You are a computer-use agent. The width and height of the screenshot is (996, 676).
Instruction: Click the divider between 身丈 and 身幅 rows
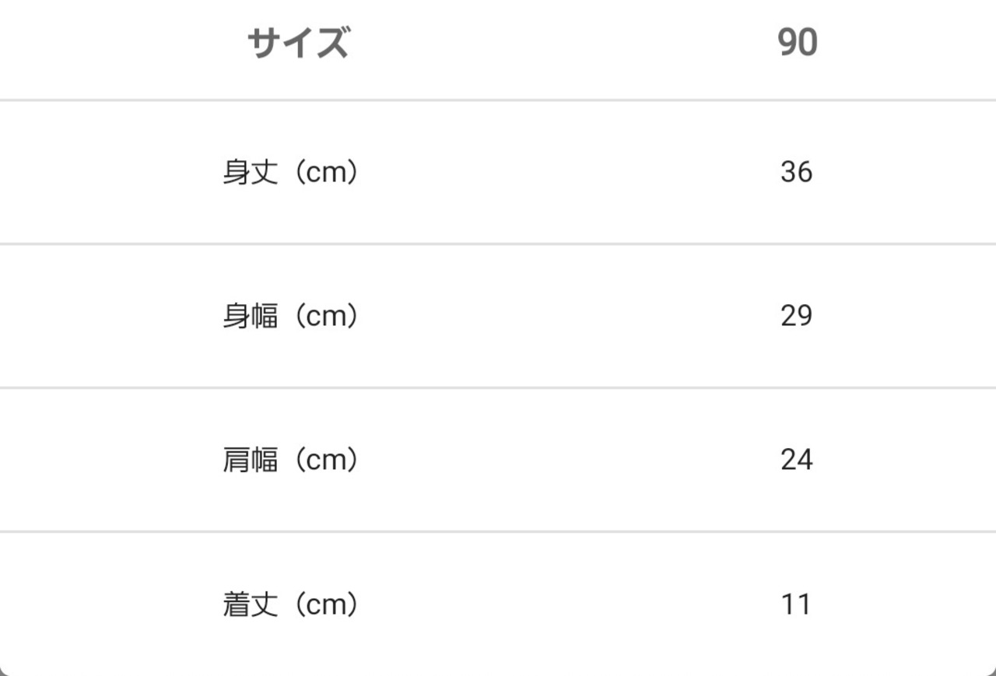498,243
